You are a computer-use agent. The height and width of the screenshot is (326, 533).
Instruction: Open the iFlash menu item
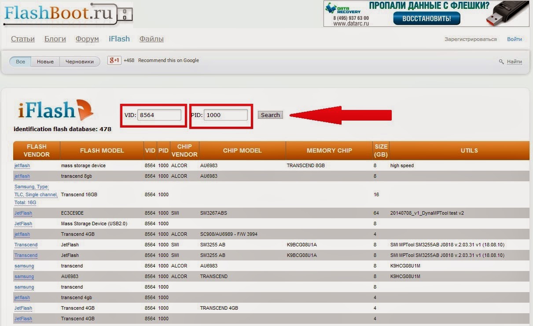tap(119, 39)
